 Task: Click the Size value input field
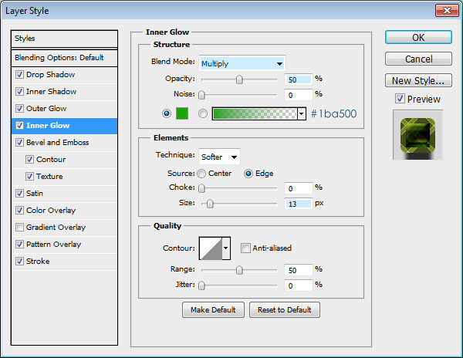pyautogui.click(x=296, y=204)
